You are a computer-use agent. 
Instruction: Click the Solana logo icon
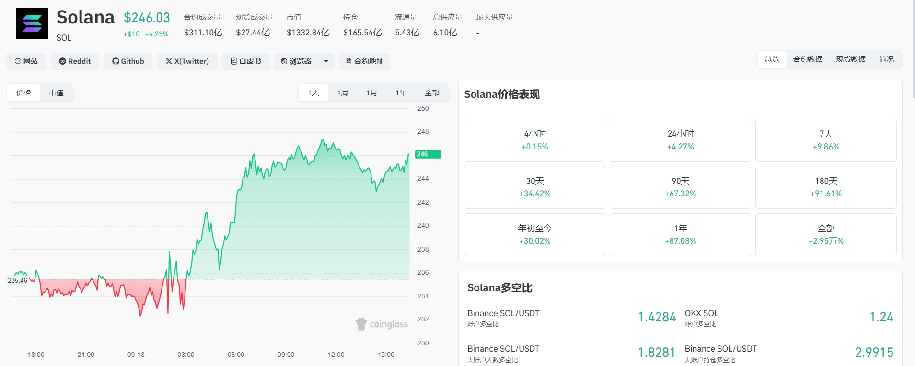click(32, 23)
